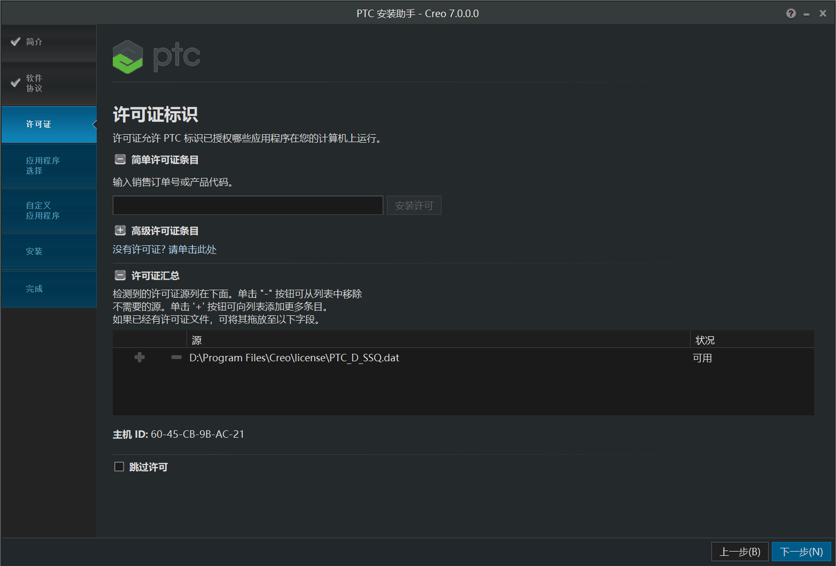Click 下一步(N) to continue
Image resolution: width=836 pixels, height=566 pixels.
[x=801, y=552]
